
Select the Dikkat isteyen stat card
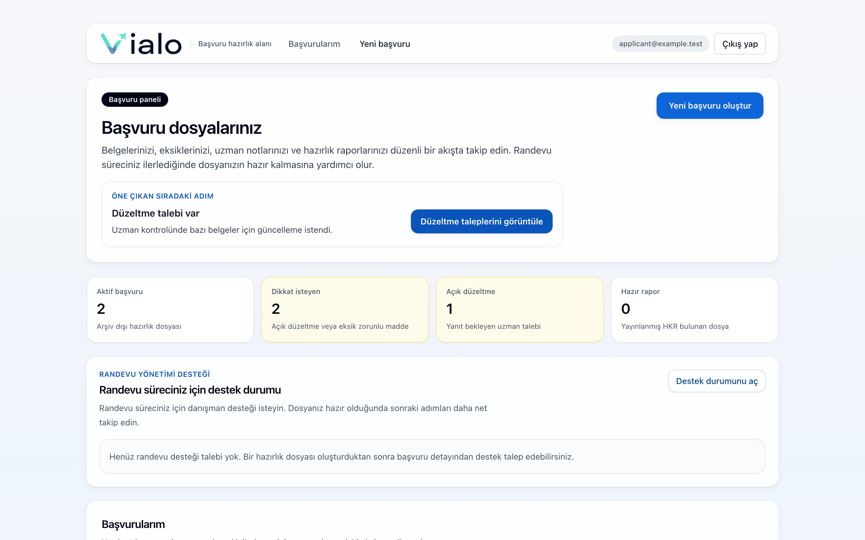pyautogui.click(x=345, y=309)
